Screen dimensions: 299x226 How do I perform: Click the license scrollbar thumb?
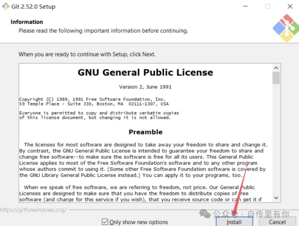pyautogui.click(x=276, y=78)
